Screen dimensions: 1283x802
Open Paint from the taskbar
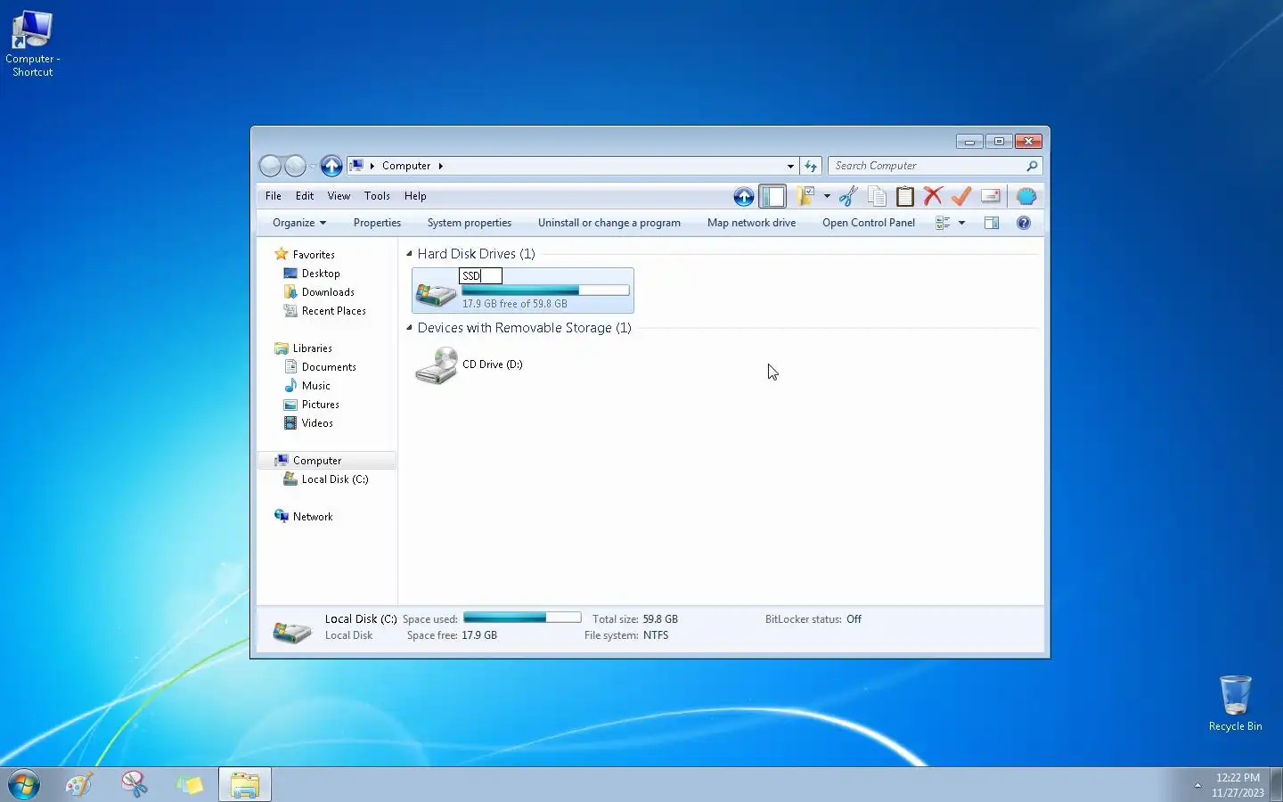click(79, 784)
